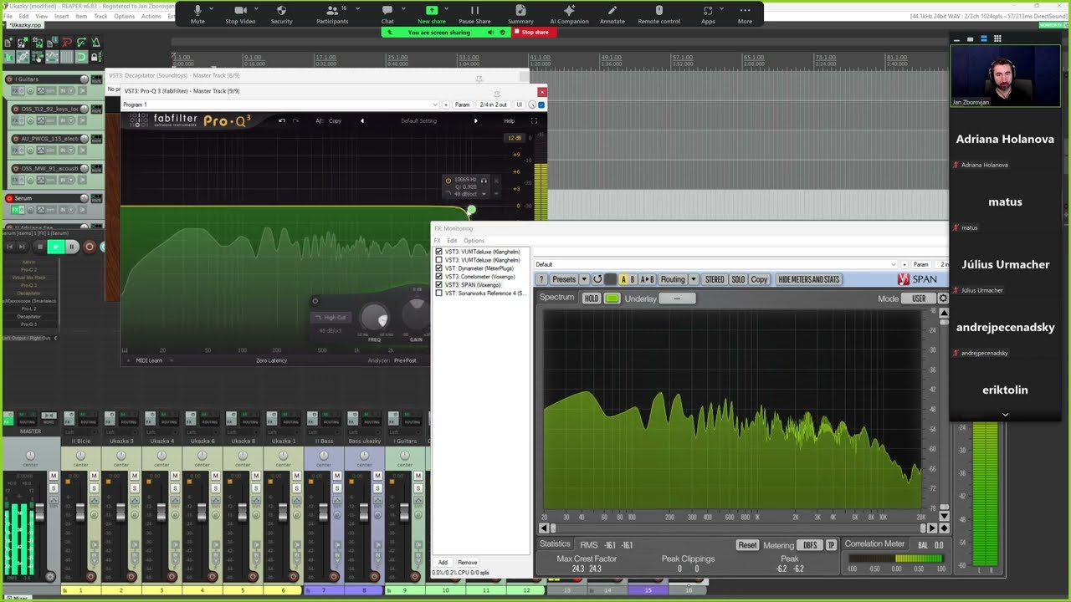Click the SPAN HIDE METERS AND STATS button

(809, 279)
